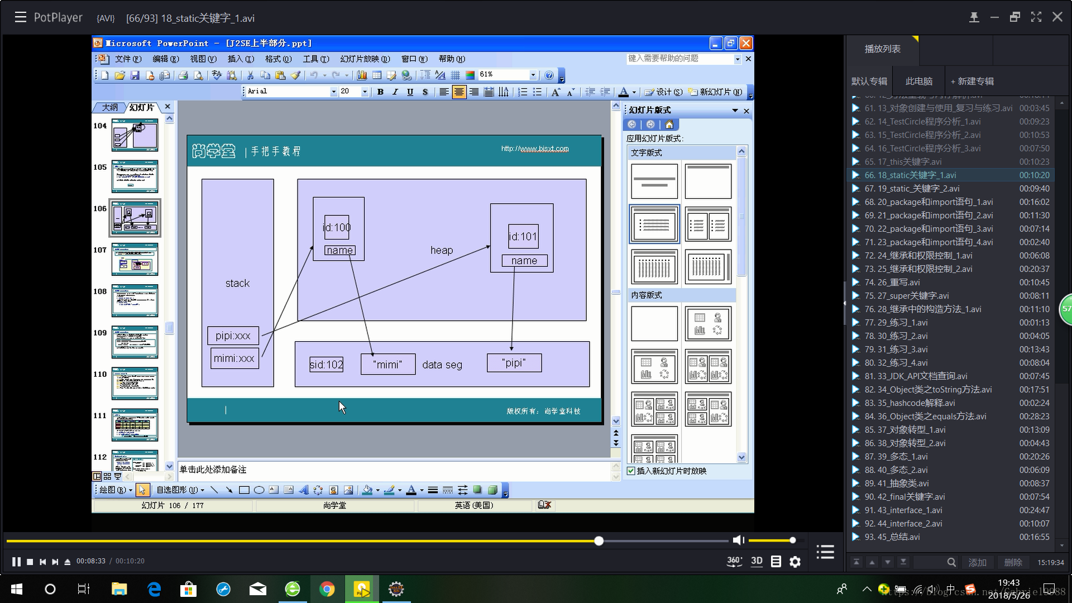The image size is (1072, 603).
Task: Toggle Bold formatting button
Action: click(380, 92)
